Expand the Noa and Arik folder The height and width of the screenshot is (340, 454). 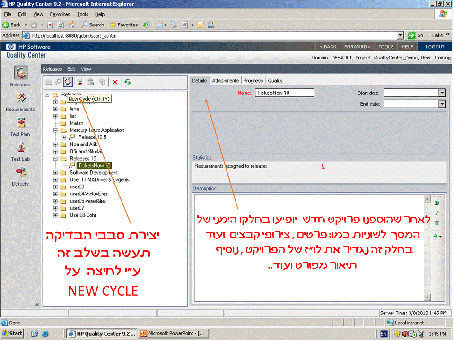[x=56, y=144]
